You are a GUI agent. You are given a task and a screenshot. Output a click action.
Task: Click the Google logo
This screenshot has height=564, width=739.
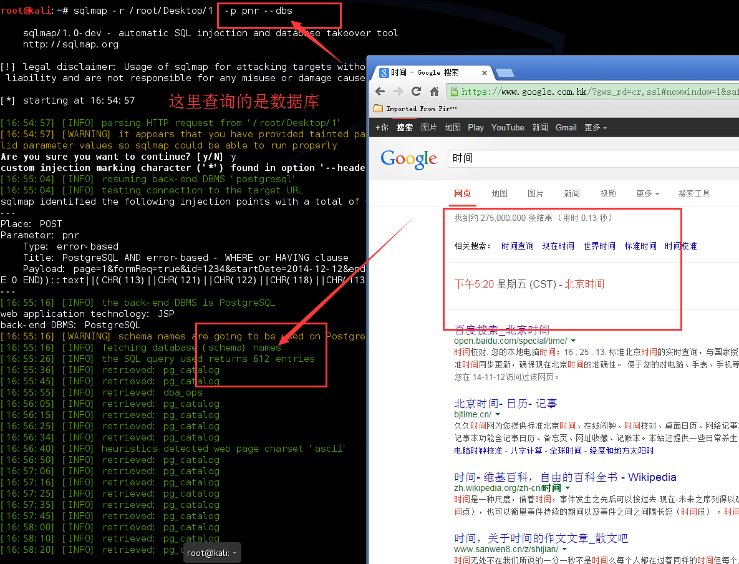point(408,159)
